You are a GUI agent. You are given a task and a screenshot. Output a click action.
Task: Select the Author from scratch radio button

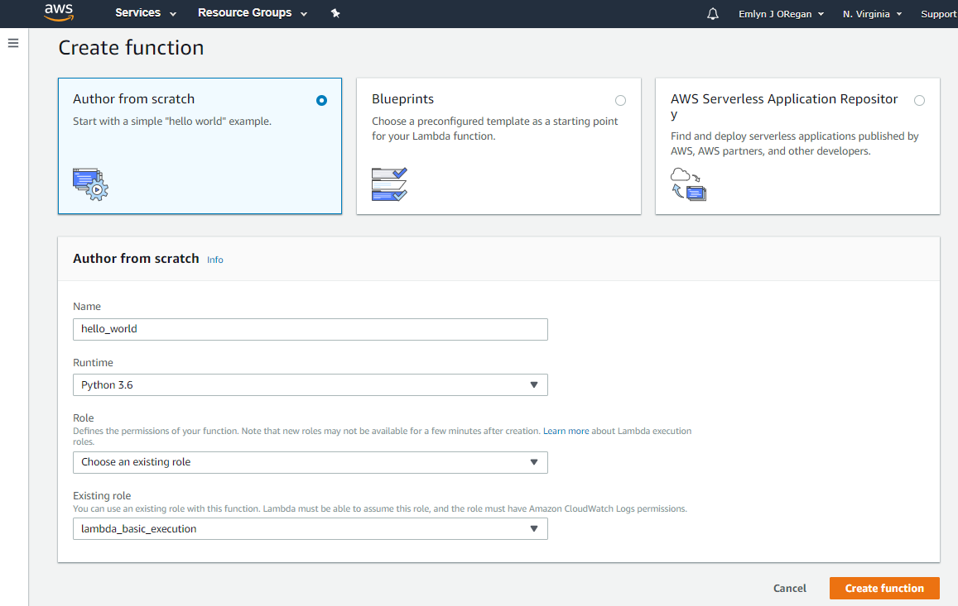(x=321, y=101)
